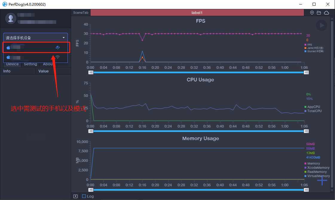Open the folder icon beside label1
This screenshot has height=200, width=335.
point(319,13)
